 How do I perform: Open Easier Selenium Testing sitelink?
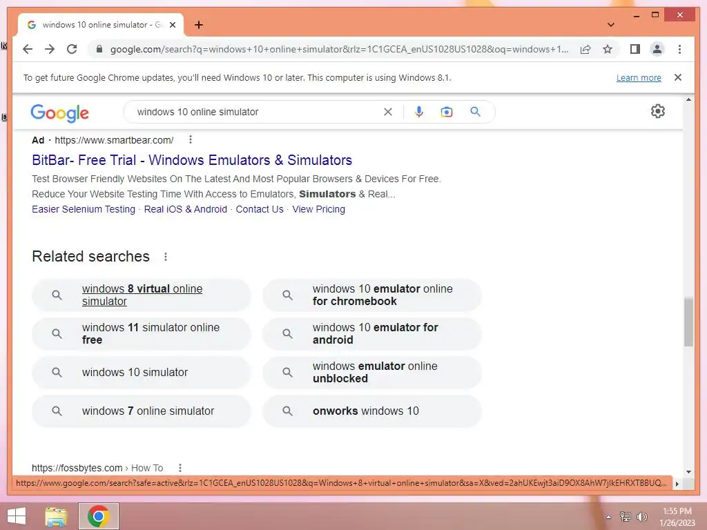click(x=84, y=209)
